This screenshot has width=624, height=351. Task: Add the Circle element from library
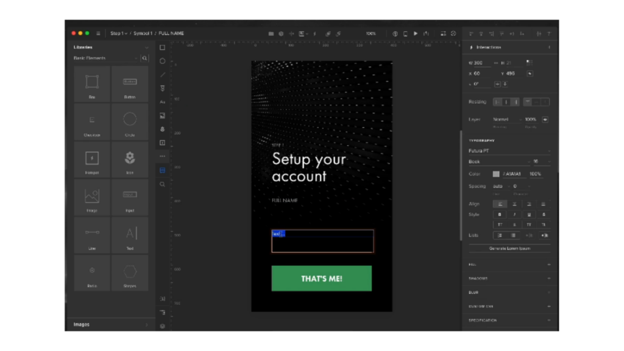point(130,122)
